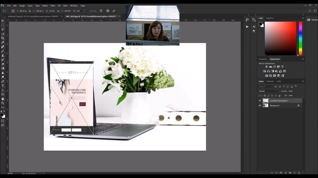Open the layer filter kind dropdown
Viewport: 318px width, 178px height.
(x=266, y=87)
